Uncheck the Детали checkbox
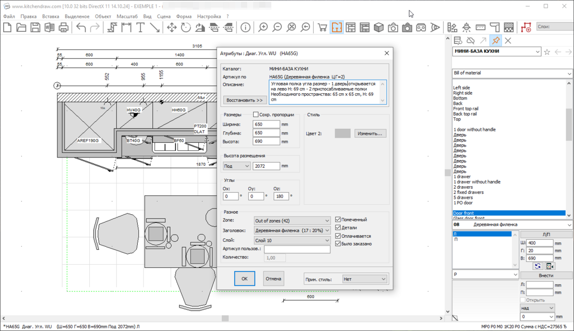The width and height of the screenshot is (574, 331). tap(338, 227)
